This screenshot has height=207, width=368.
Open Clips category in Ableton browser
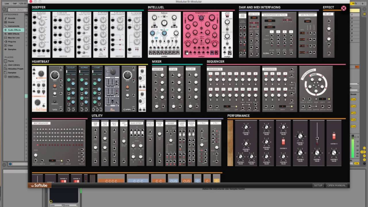[x=10, y=45]
